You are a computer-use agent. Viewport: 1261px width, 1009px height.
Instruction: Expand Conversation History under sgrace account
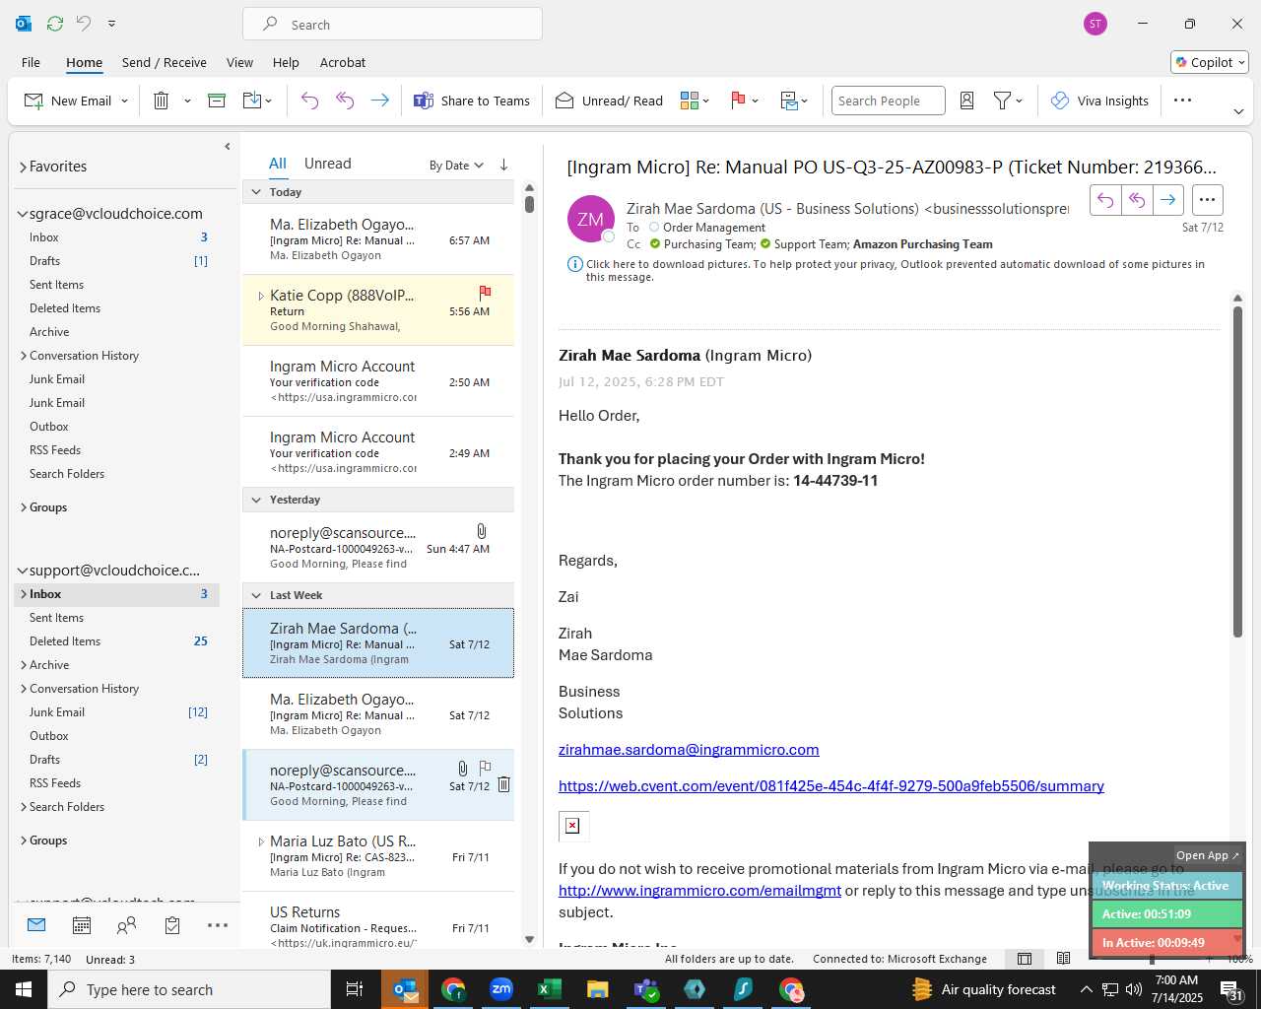24,356
